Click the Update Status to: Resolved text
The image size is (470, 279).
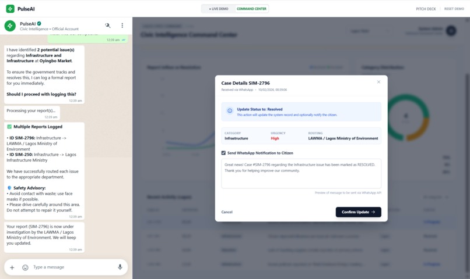coord(259,109)
